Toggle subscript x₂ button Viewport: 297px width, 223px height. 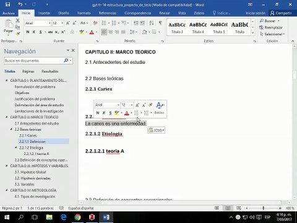(57, 32)
